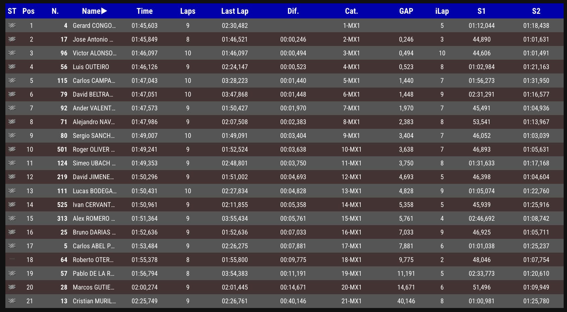Image resolution: width=567 pixels, height=312 pixels.
Task: Select the flag icon next to position 21
Action: coord(12,301)
